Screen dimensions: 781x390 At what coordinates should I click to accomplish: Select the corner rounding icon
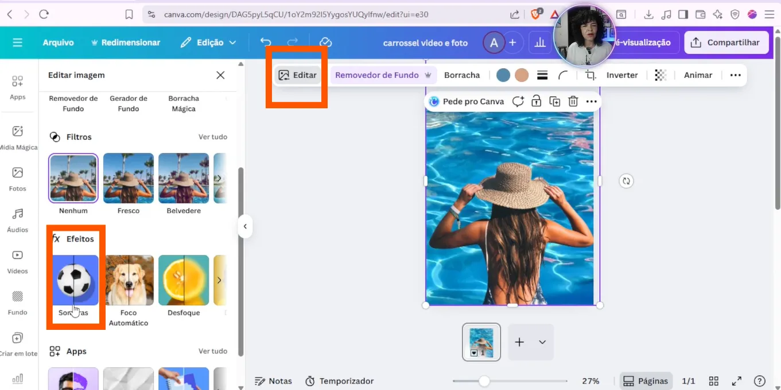pyautogui.click(x=563, y=75)
